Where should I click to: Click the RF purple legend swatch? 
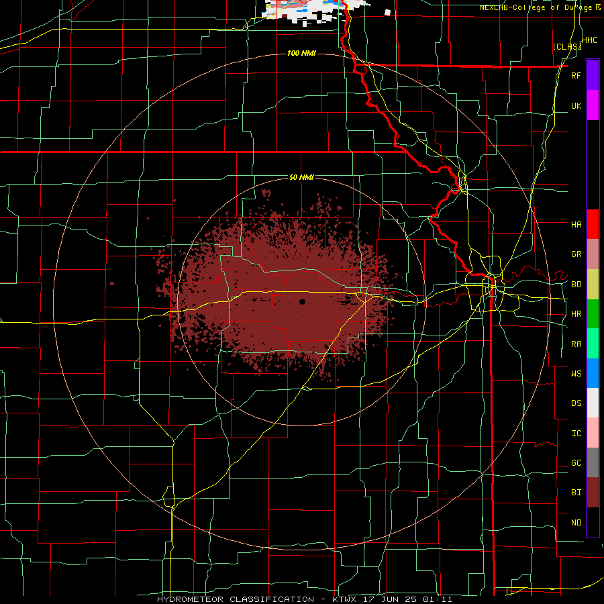coord(593,74)
